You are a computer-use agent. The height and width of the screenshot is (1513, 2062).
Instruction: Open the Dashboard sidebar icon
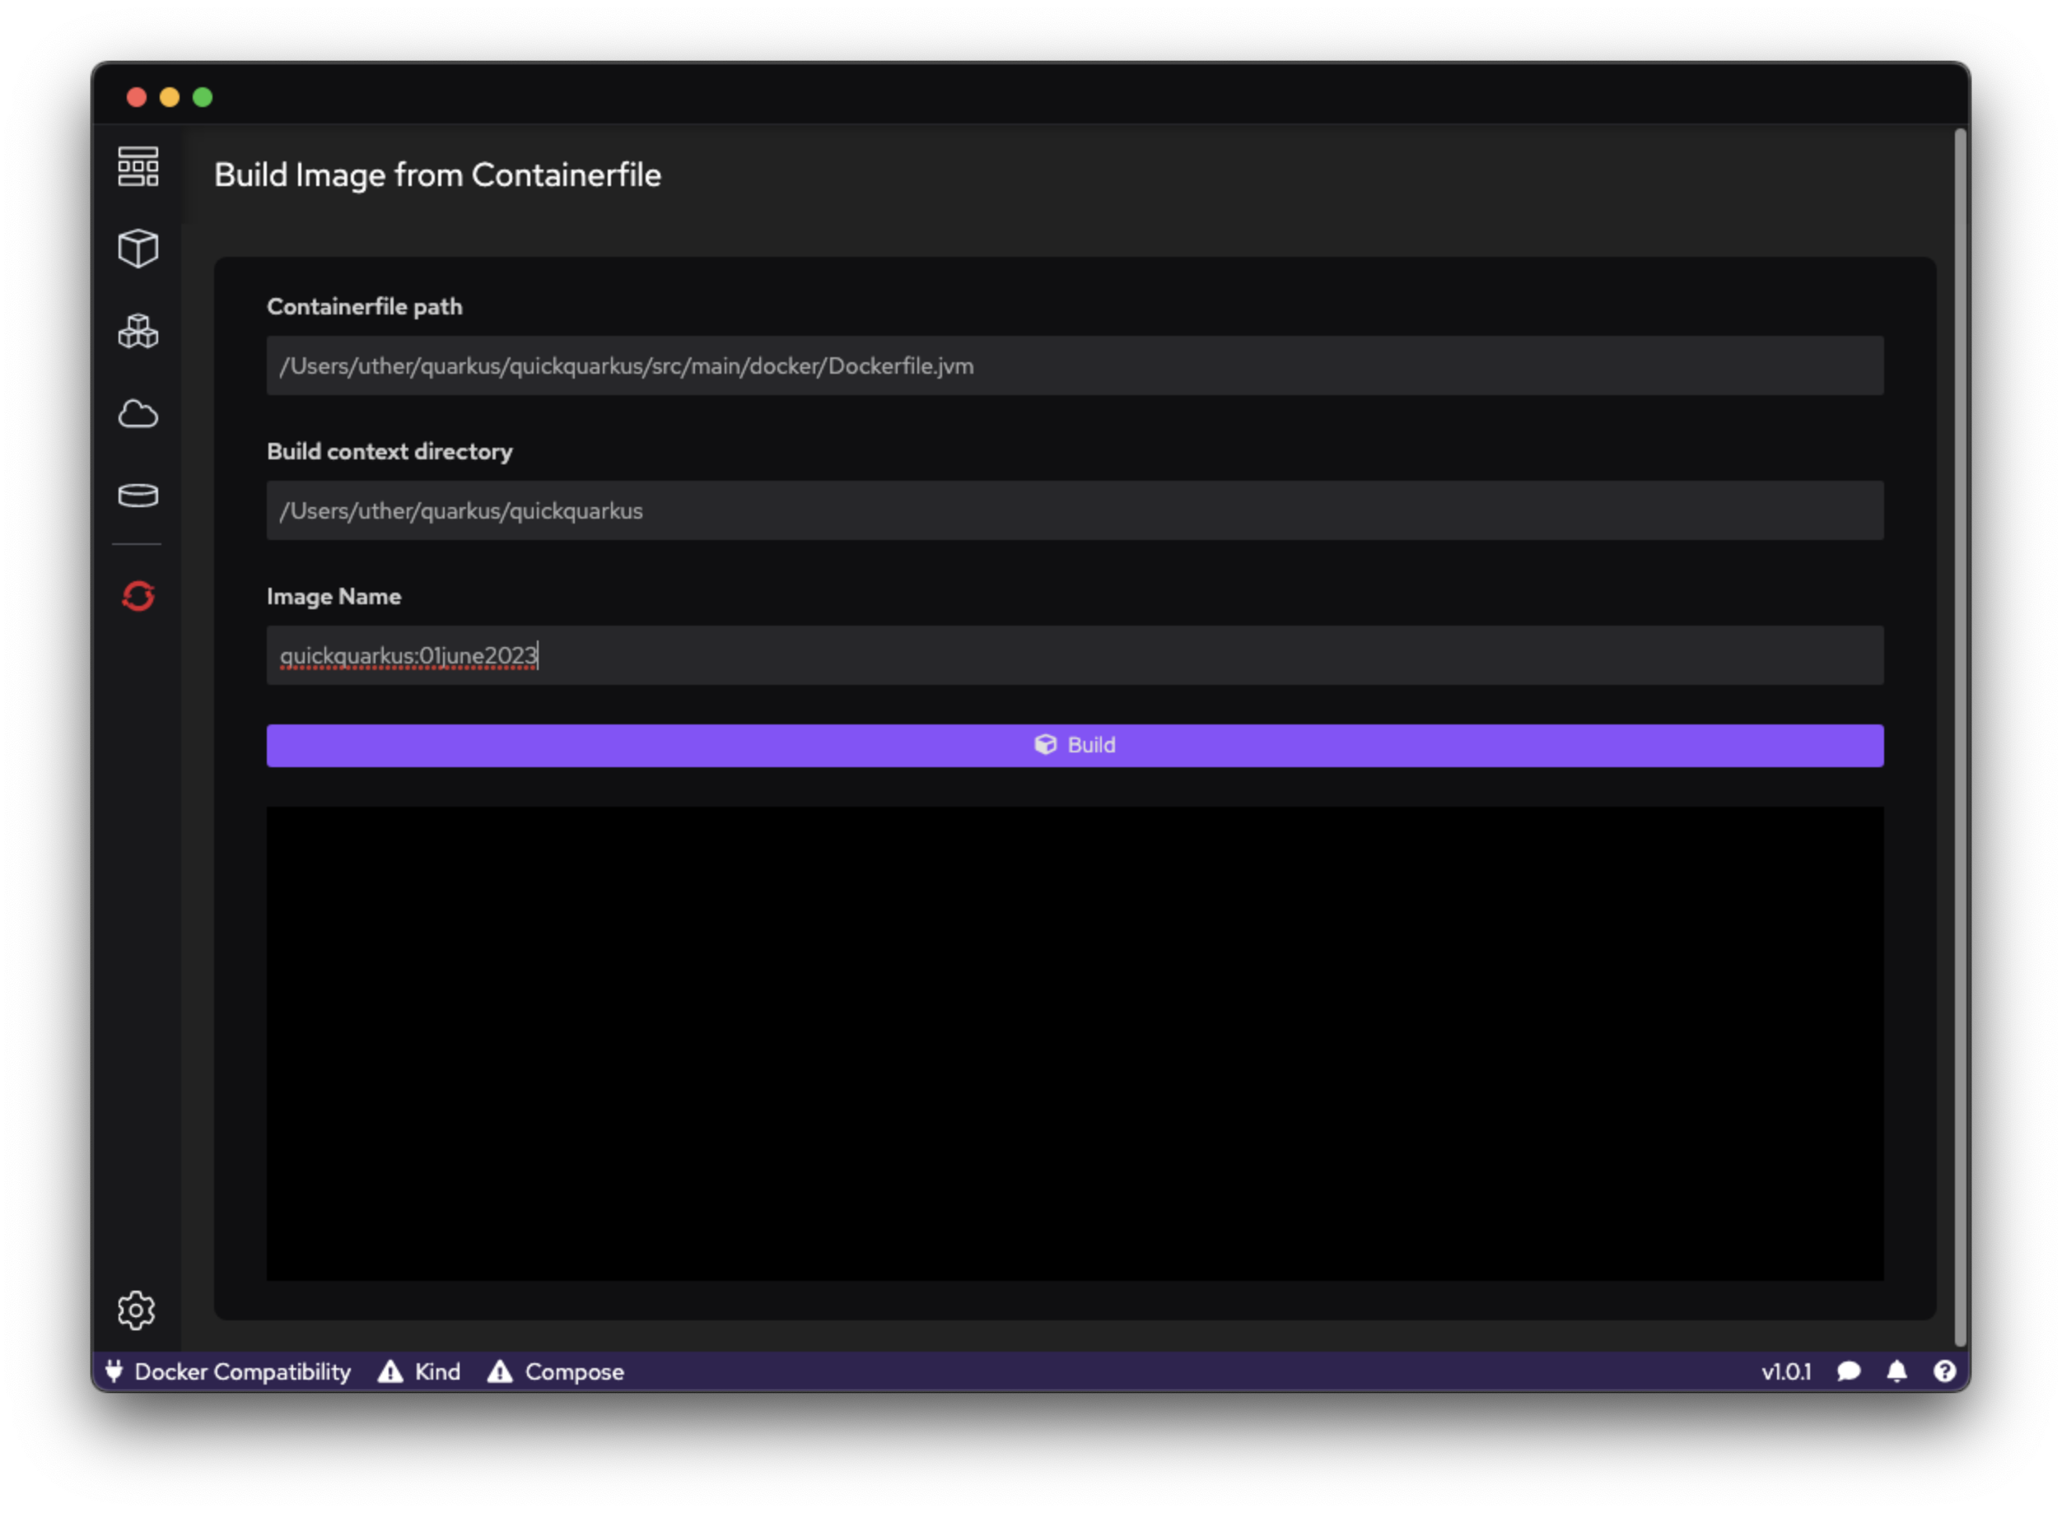coord(138,166)
